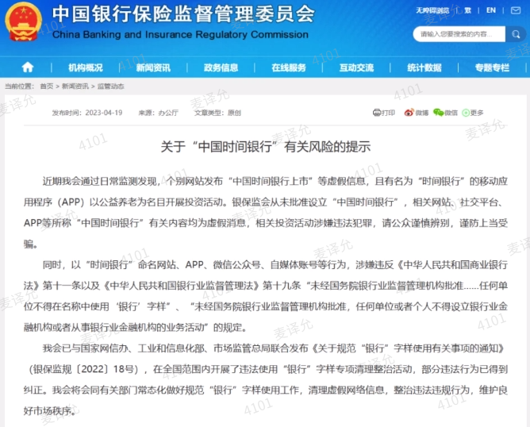The width and height of the screenshot is (530, 427).
Task: Open the 统计数据 menu
Action: [x=424, y=67]
